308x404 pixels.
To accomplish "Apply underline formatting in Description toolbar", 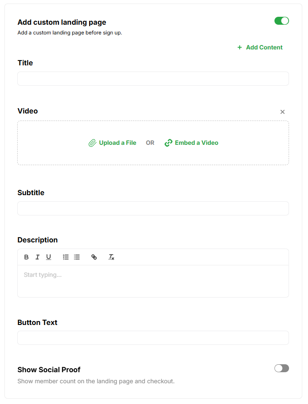I will (49, 257).
